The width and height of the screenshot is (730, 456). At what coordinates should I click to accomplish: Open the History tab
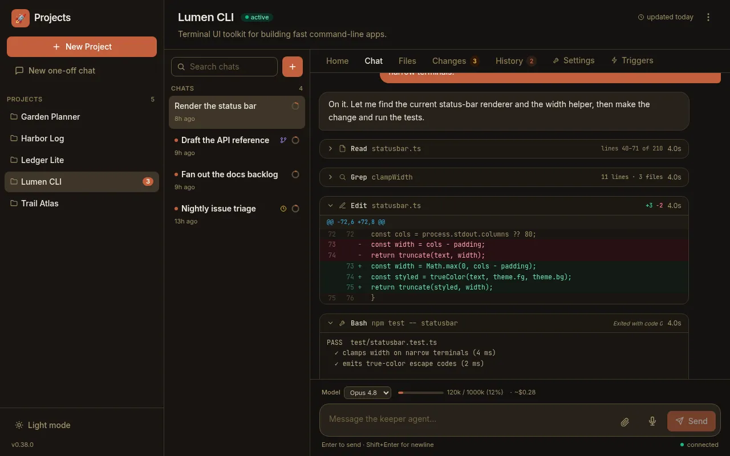(x=516, y=61)
